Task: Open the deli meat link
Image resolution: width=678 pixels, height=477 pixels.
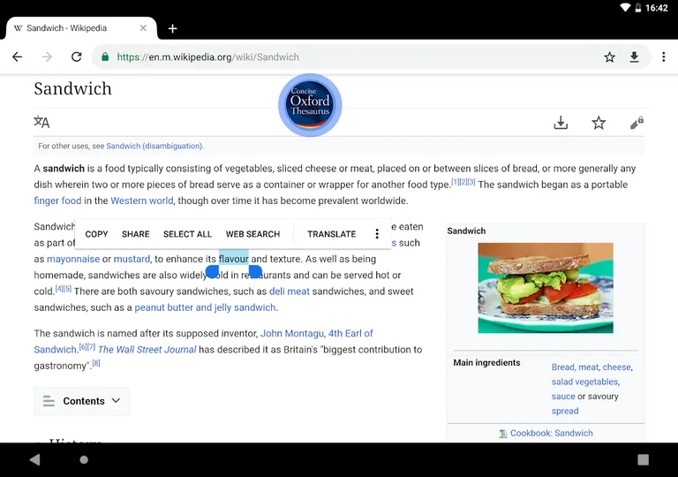Action: click(x=290, y=291)
